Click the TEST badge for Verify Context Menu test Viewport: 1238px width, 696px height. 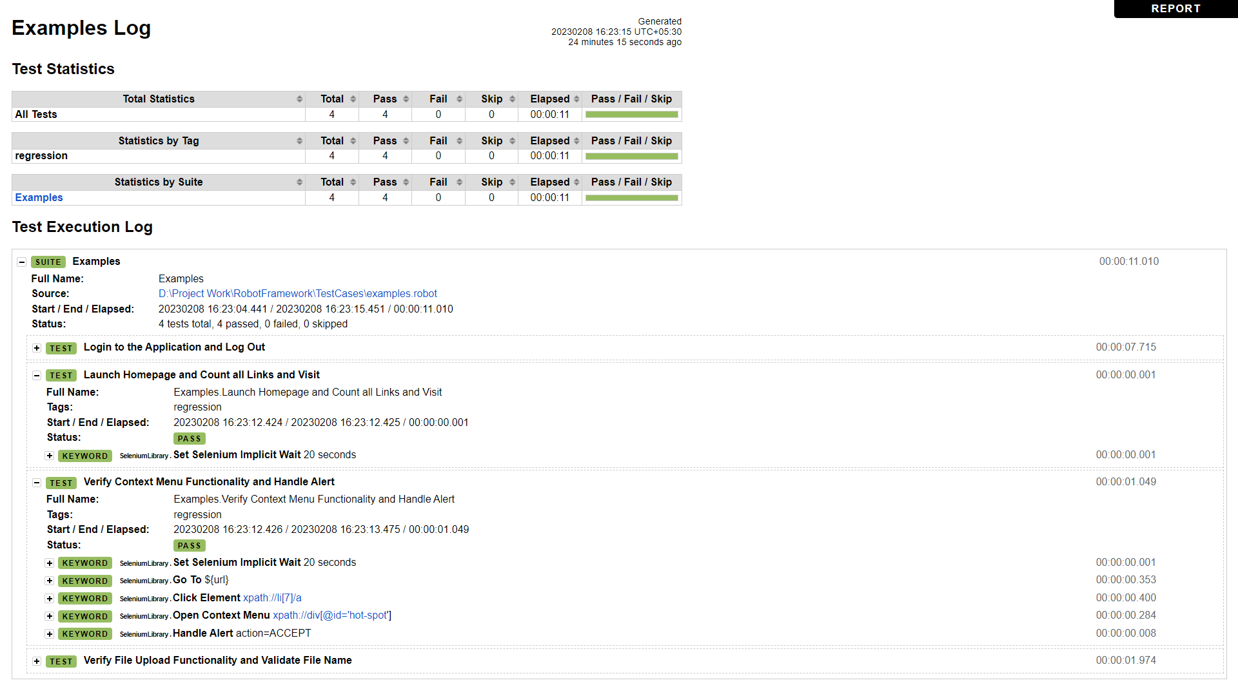point(61,483)
